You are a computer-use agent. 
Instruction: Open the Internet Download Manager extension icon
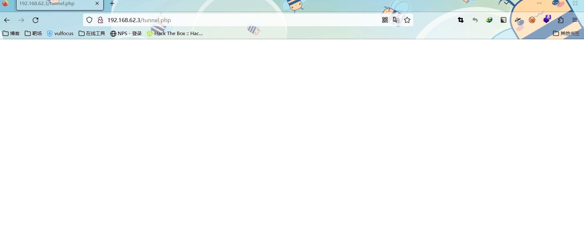pyautogui.click(x=489, y=20)
